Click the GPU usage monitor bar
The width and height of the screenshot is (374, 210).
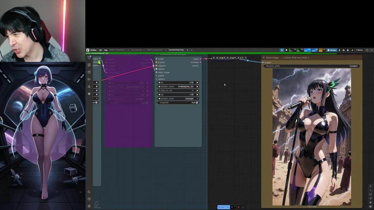[x=307, y=50]
